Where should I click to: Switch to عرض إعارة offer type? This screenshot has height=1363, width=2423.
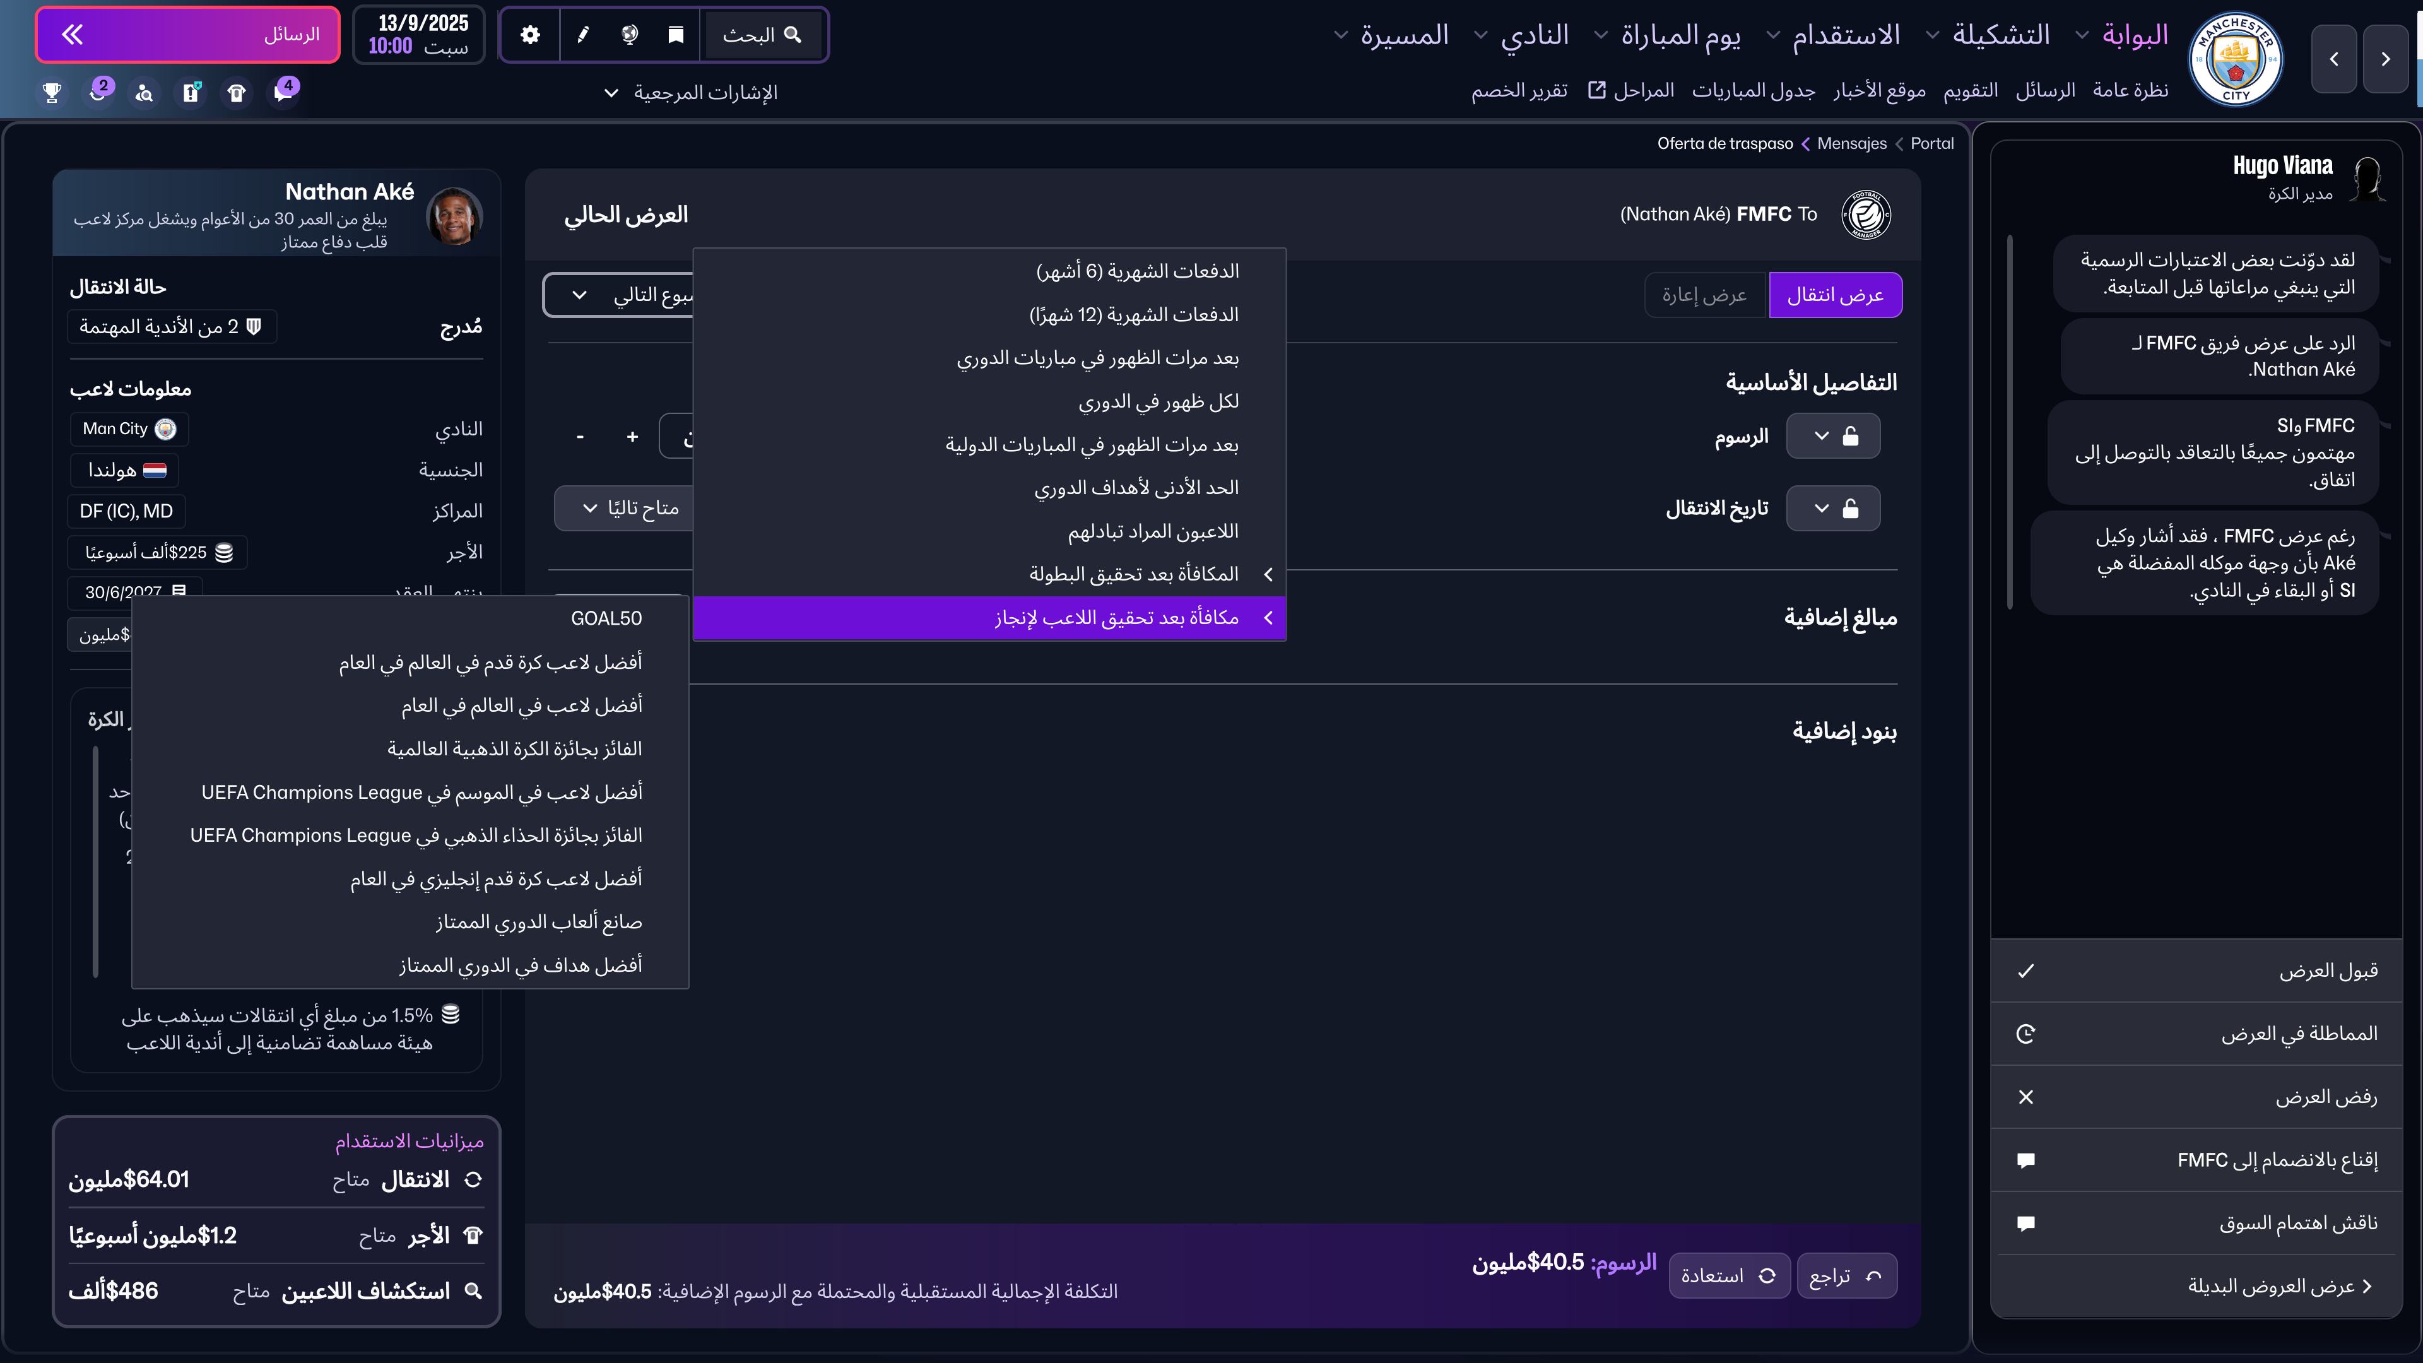[1706, 295]
